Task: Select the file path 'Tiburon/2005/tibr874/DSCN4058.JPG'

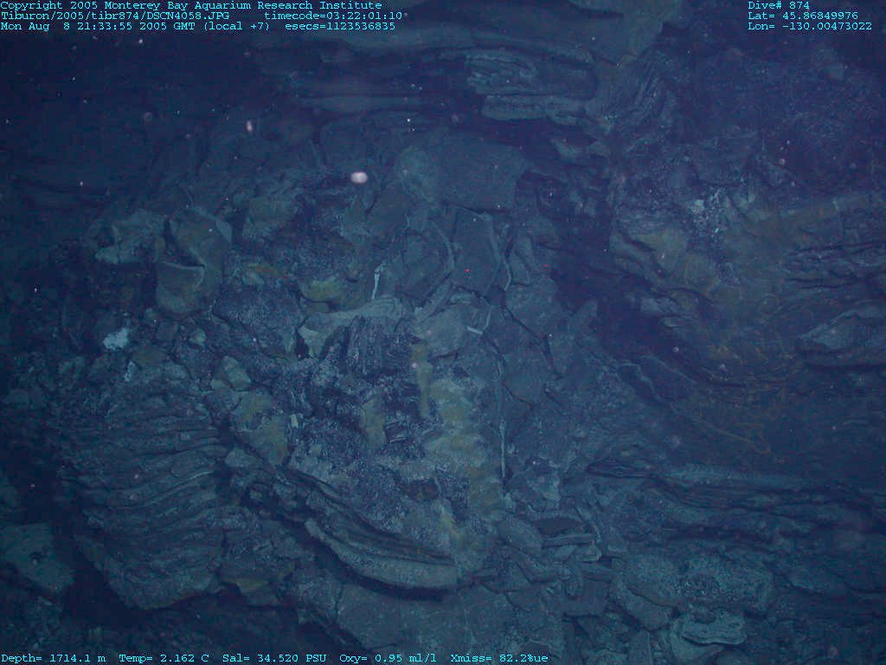Action: pos(115,16)
